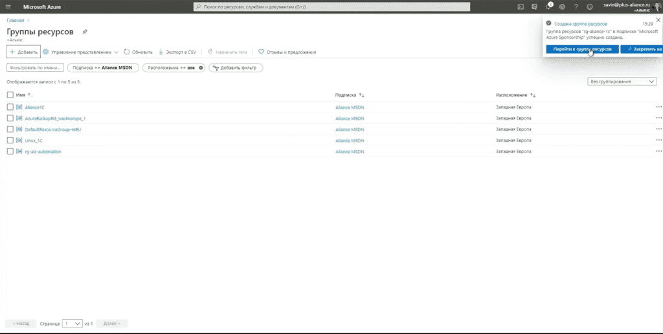This screenshot has width=663, height=334.
Task: Focus the Фильтровать по имени field
Action: 35,67
